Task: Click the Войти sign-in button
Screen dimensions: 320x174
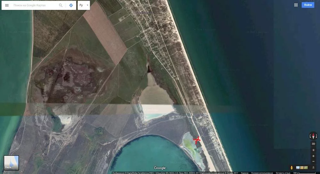Action: click(308, 5)
